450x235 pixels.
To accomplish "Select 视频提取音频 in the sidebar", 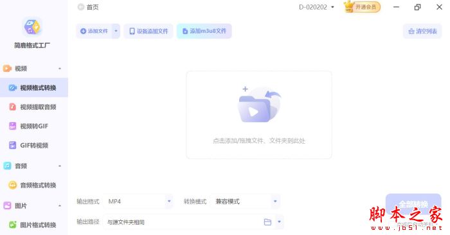I will click(34, 107).
